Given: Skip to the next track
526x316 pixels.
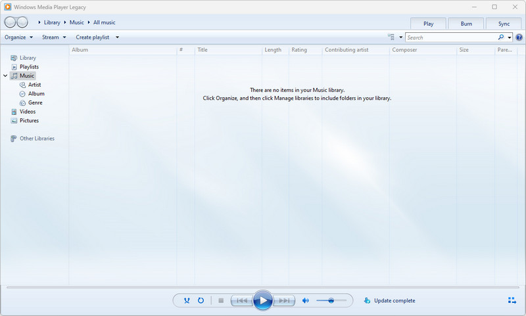Looking at the screenshot, I should click(285, 301).
